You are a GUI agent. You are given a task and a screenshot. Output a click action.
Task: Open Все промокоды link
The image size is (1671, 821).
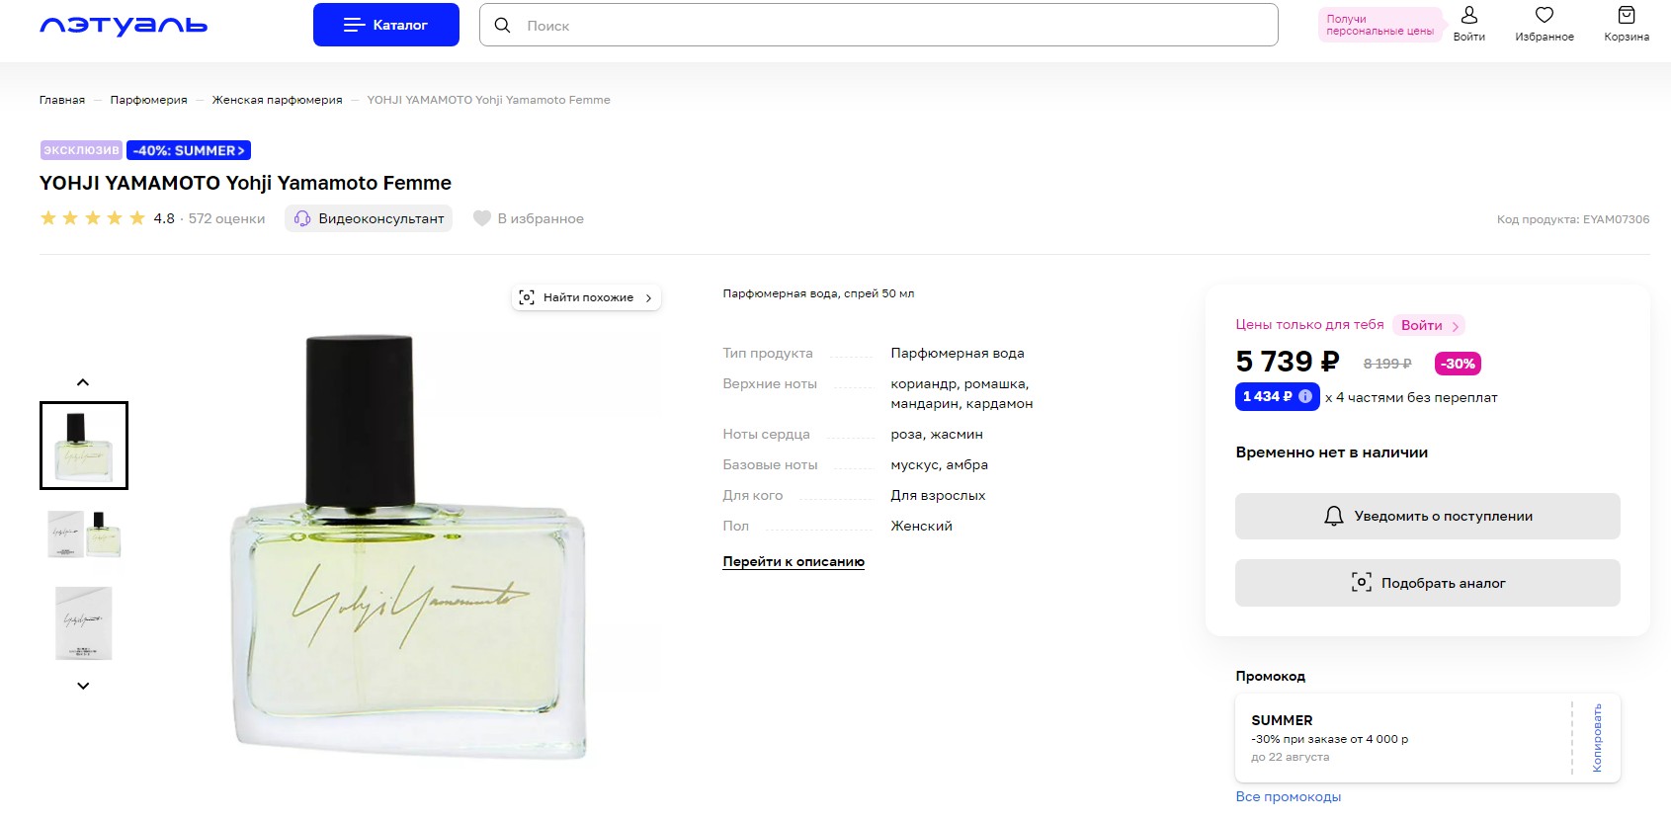[1289, 796]
